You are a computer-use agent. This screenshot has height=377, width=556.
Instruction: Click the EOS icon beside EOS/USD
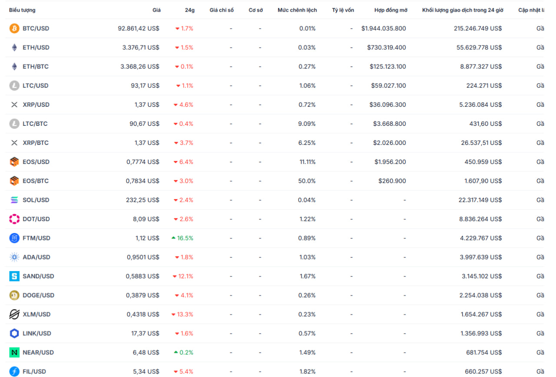[14, 162]
